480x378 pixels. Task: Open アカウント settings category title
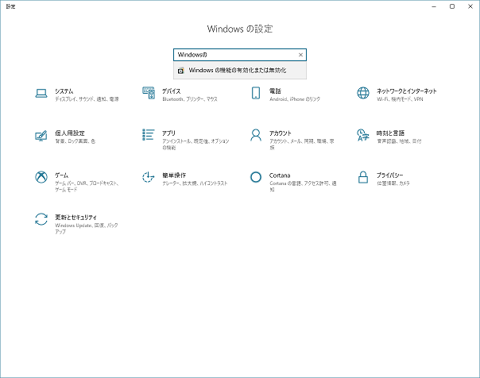(x=280, y=133)
